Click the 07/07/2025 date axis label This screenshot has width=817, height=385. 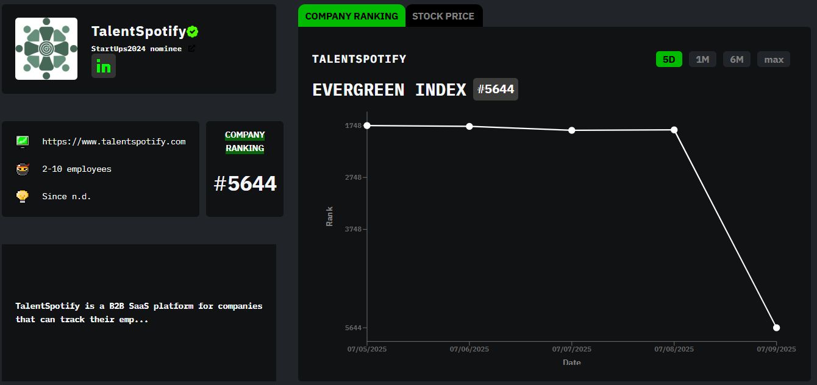pos(572,349)
